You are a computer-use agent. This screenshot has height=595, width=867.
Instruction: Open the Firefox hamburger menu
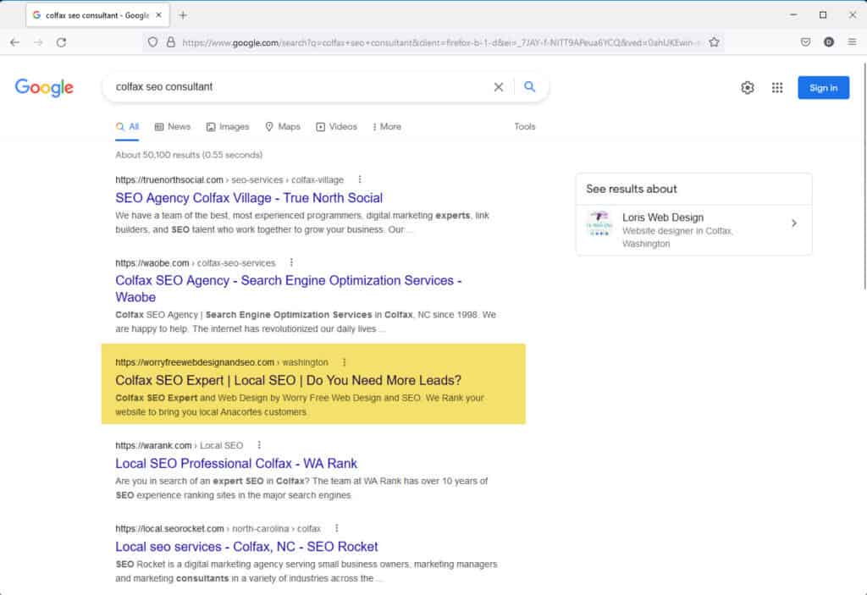pyautogui.click(x=852, y=42)
